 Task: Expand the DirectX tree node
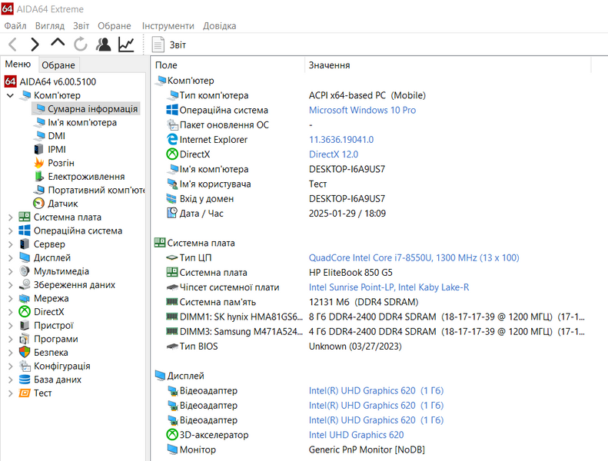pos(11,312)
